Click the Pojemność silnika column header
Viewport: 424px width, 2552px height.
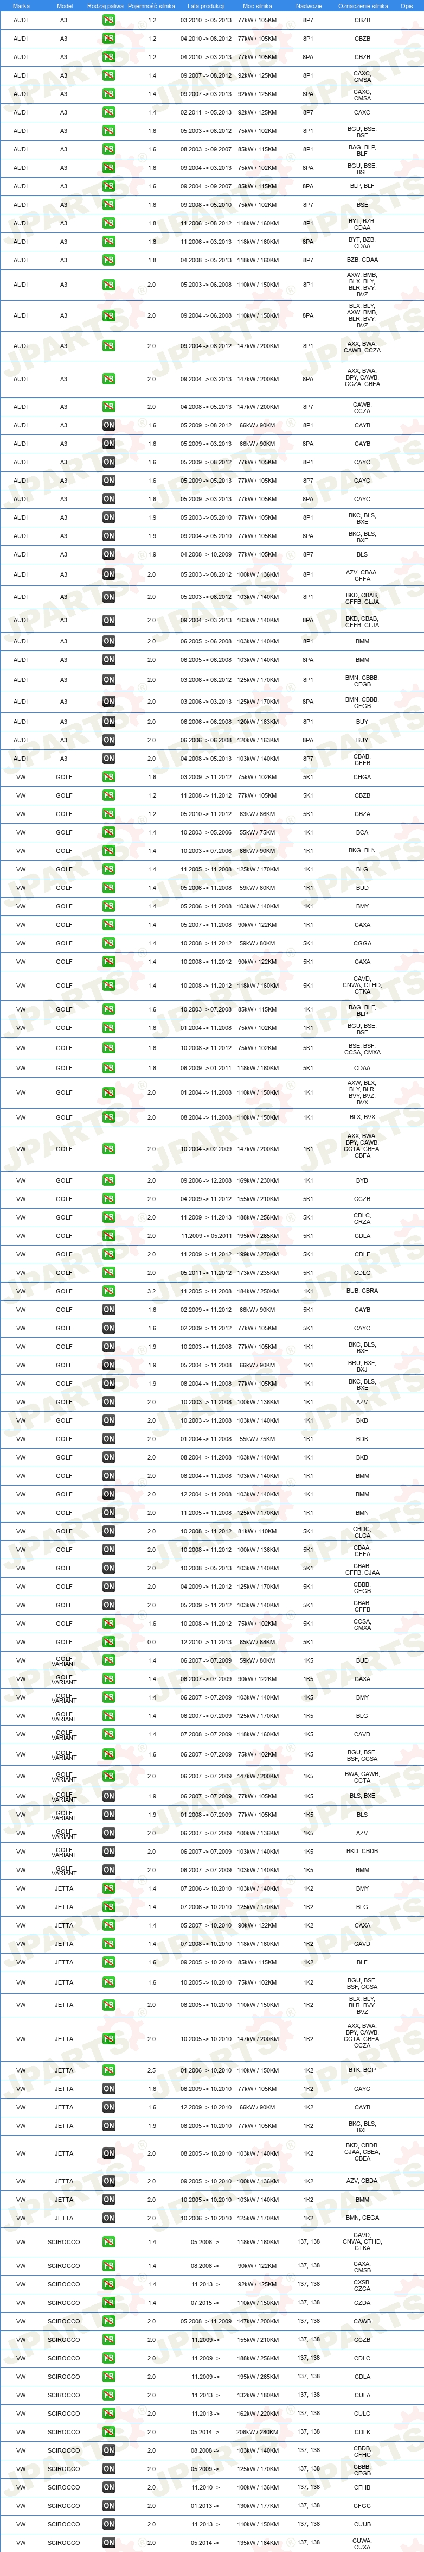(x=151, y=6)
